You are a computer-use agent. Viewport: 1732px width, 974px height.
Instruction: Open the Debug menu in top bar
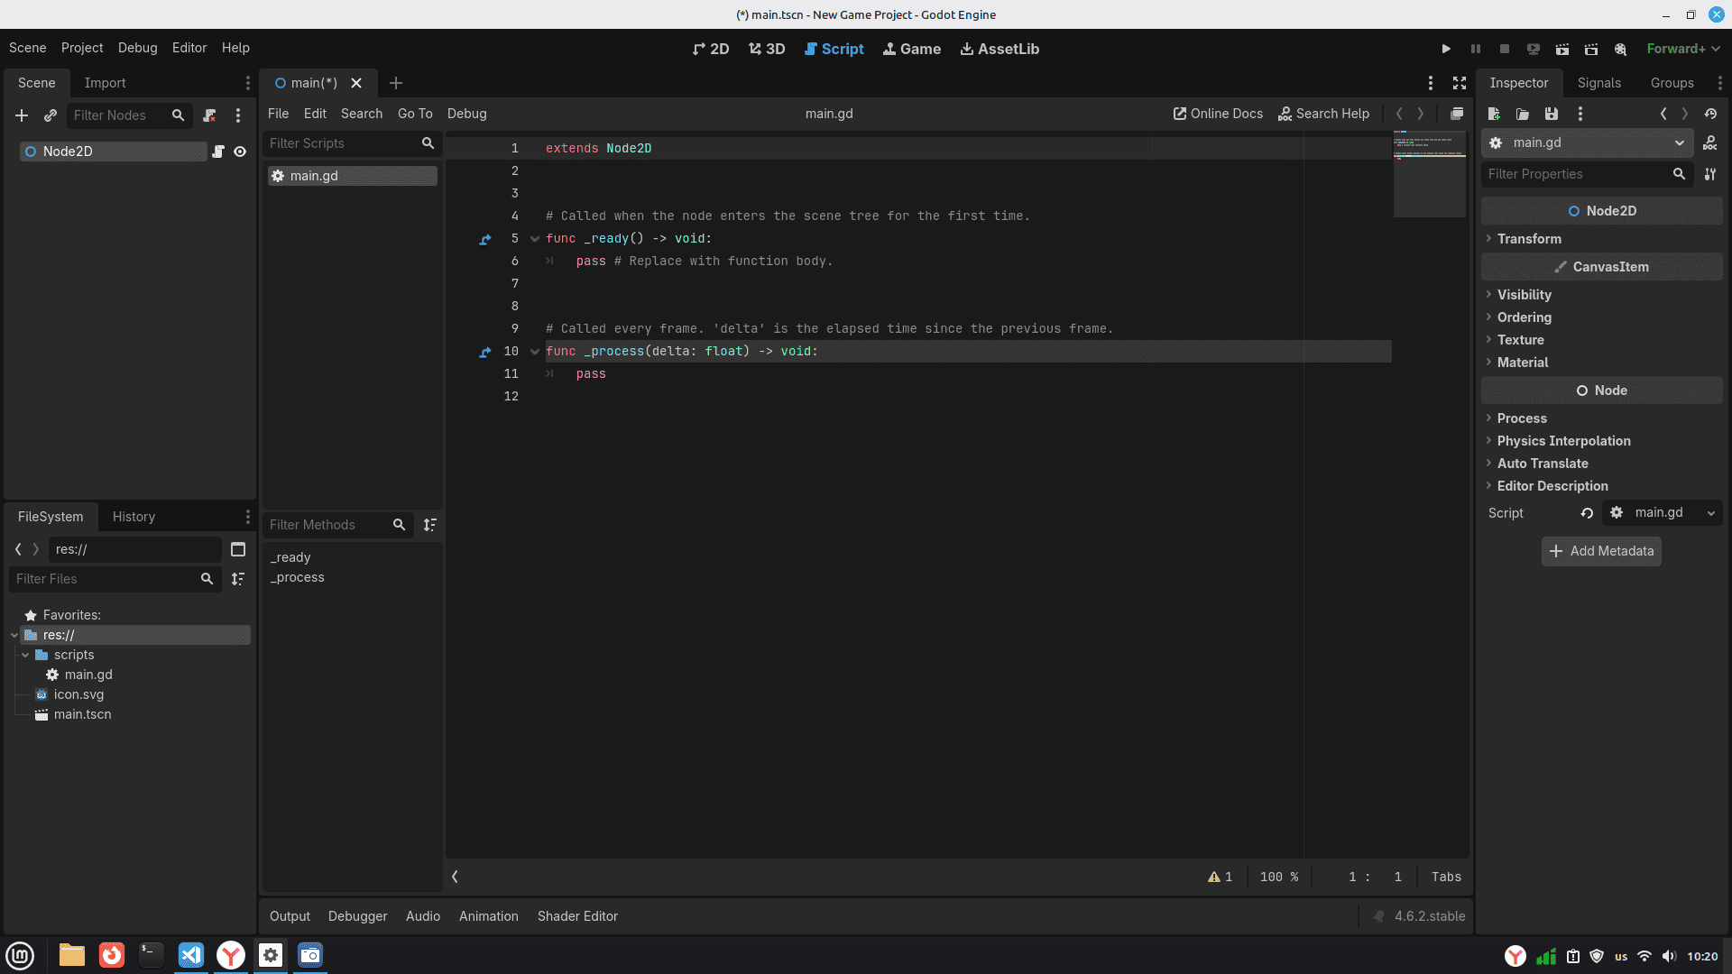coord(137,48)
